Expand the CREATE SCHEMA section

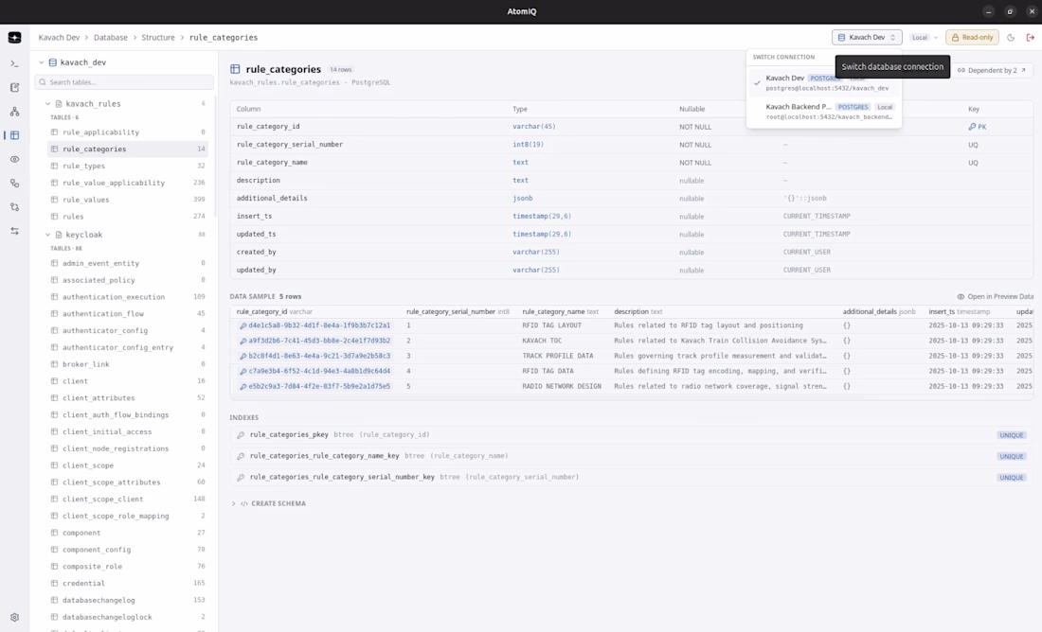(x=269, y=504)
